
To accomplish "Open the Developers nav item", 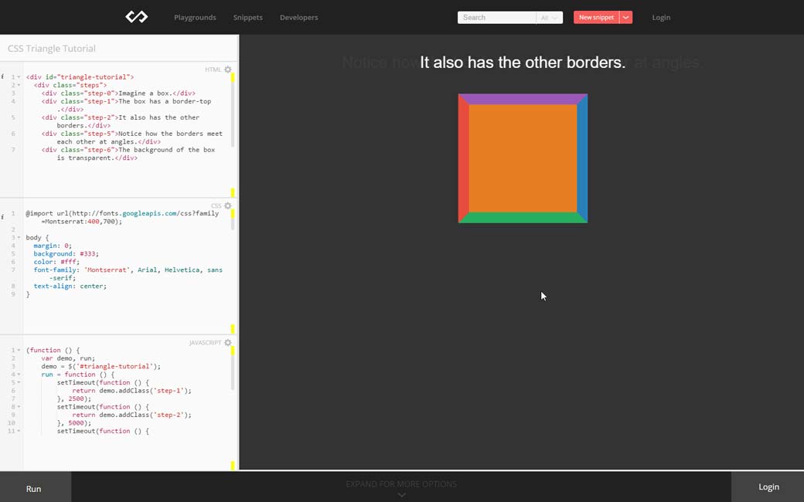I will click(298, 17).
